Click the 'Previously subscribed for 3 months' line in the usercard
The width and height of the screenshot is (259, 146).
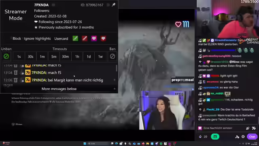coord(64,27)
